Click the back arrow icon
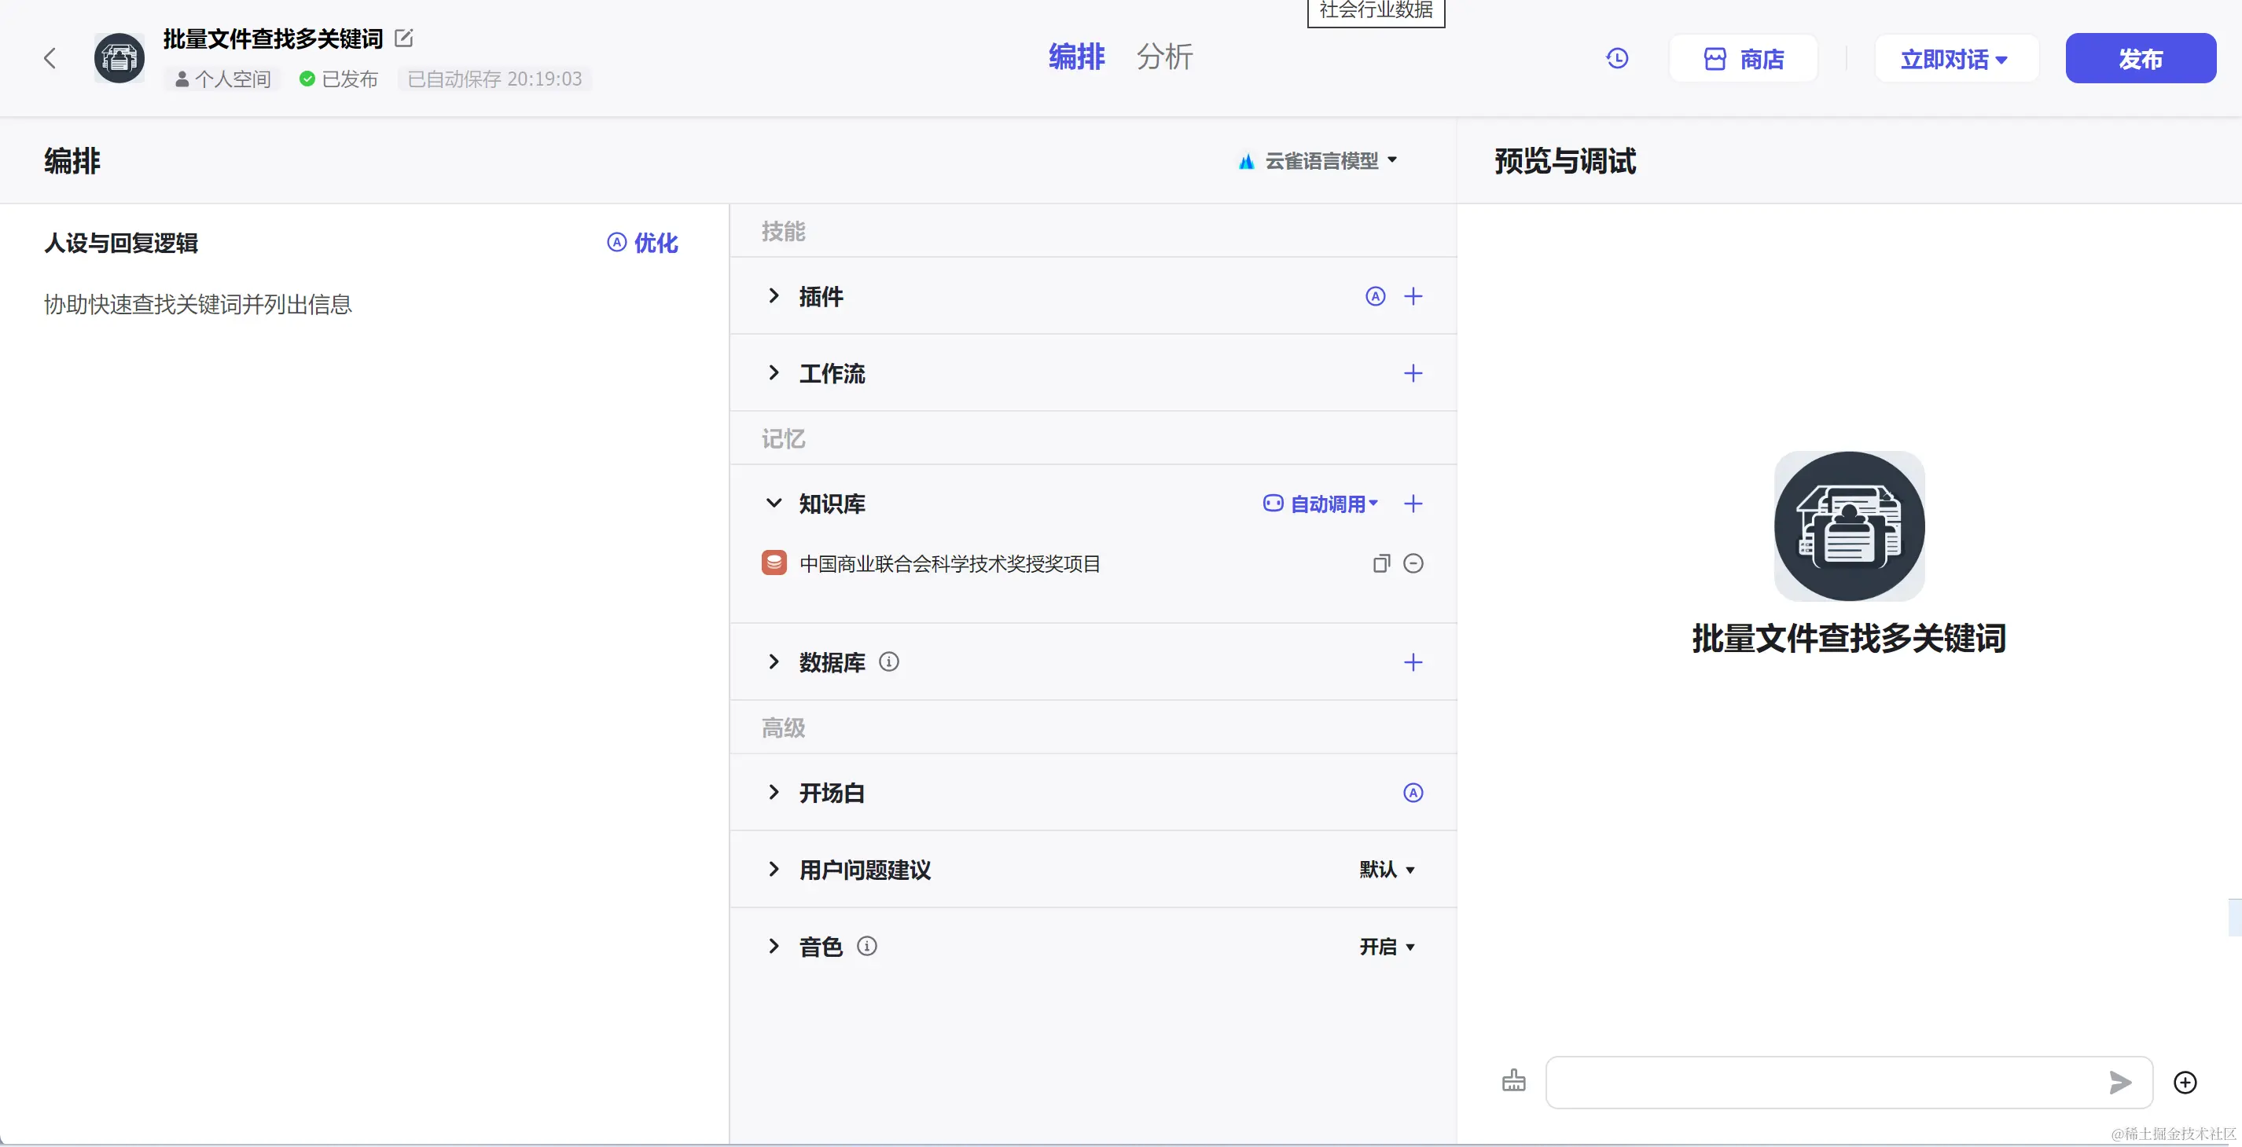 tap(50, 58)
